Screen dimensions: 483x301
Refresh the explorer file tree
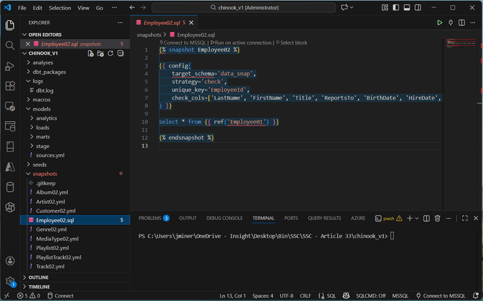click(110, 53)
